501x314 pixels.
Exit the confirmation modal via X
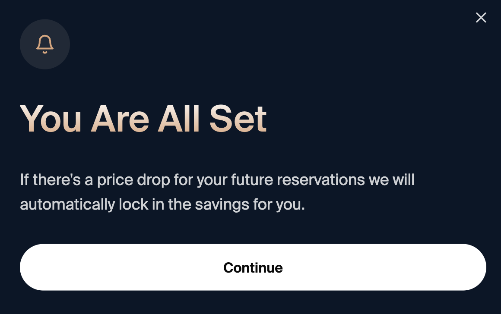(481, 18)
